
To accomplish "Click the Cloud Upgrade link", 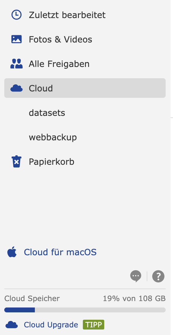I will 51,325.
